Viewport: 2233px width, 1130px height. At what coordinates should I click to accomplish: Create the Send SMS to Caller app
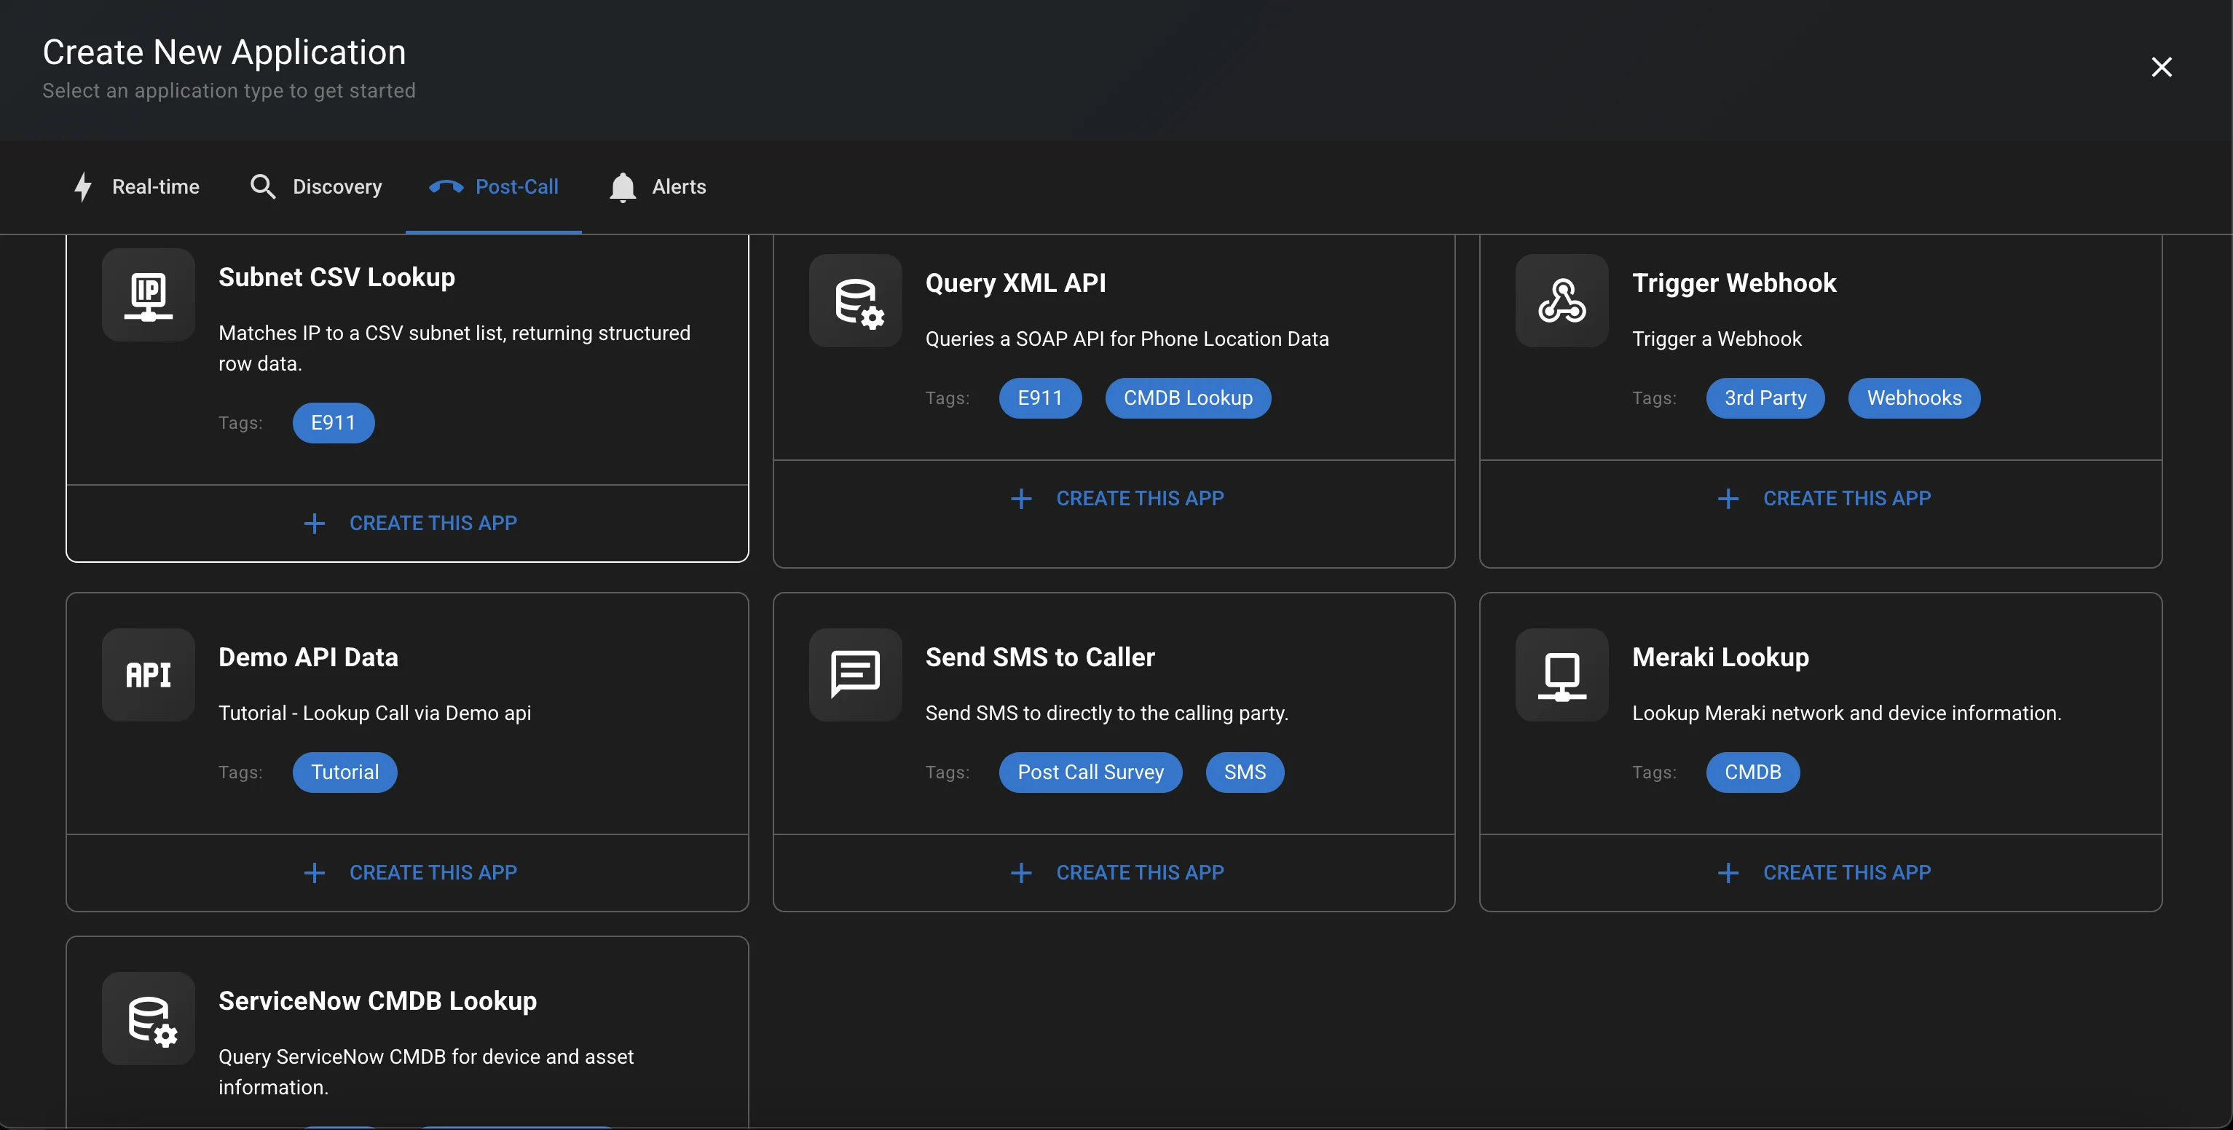coord(1114,873)
